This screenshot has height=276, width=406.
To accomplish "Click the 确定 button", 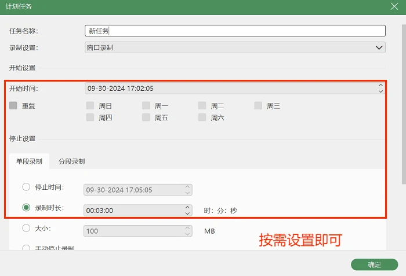I will pyautogui.click(x=375, y=264).
